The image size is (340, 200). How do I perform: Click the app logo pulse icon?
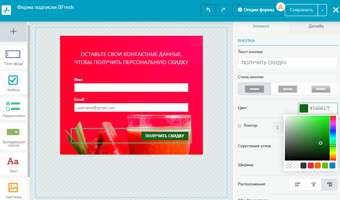[x=6, y=10]
